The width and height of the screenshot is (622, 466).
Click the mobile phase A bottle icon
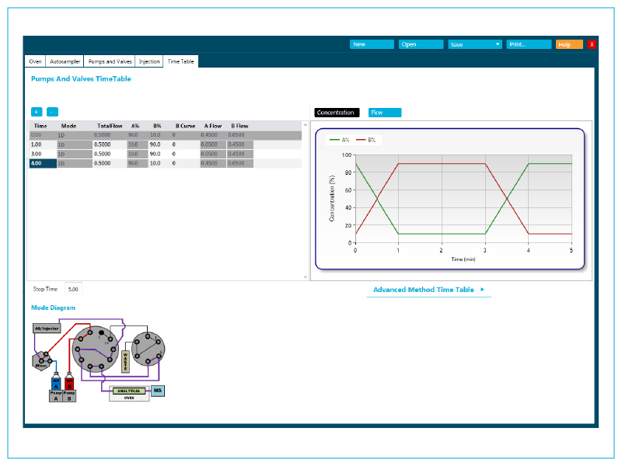pos(55,381)
